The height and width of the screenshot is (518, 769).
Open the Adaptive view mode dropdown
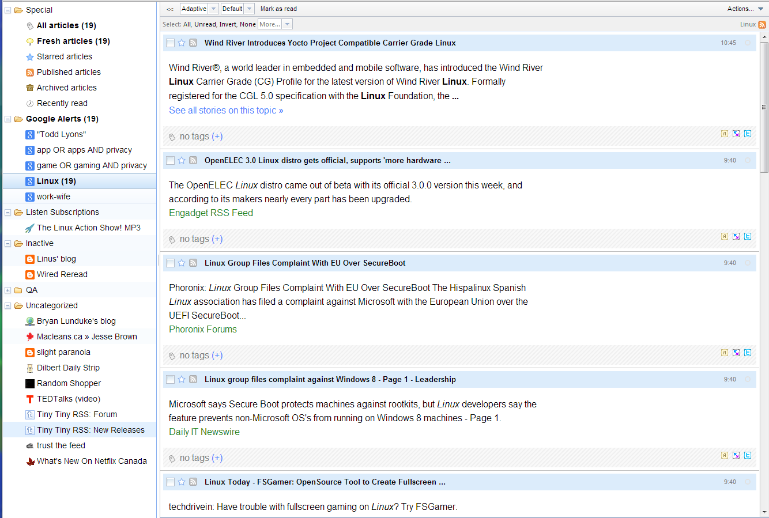pos(212,9)
